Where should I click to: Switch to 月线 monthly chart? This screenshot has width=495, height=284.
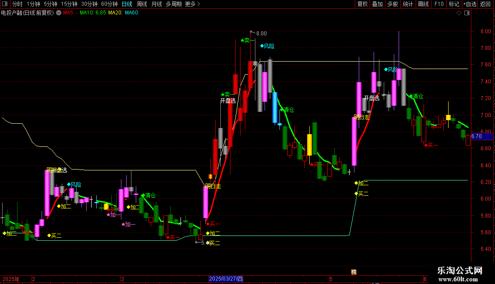(156, 4)
